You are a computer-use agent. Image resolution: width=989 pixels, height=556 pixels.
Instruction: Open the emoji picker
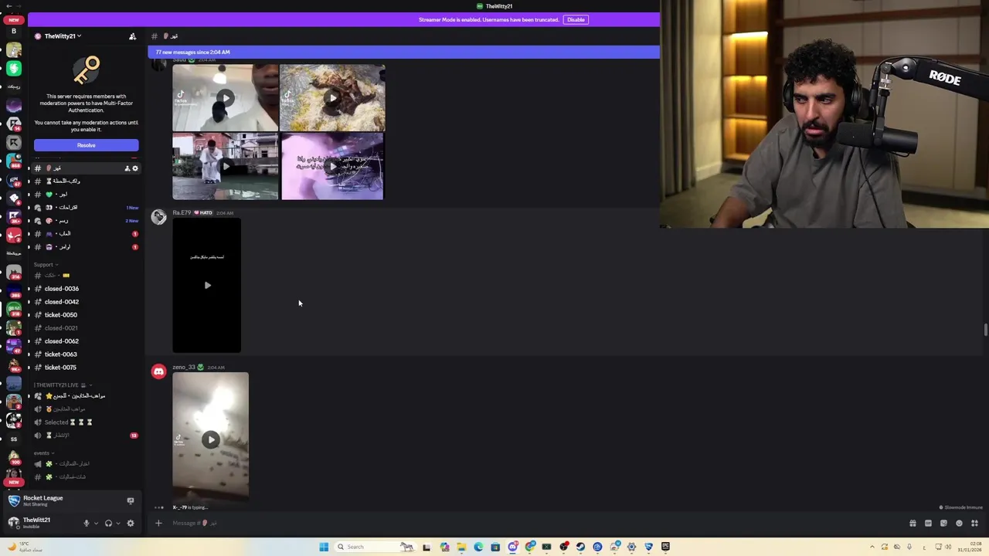959,524
